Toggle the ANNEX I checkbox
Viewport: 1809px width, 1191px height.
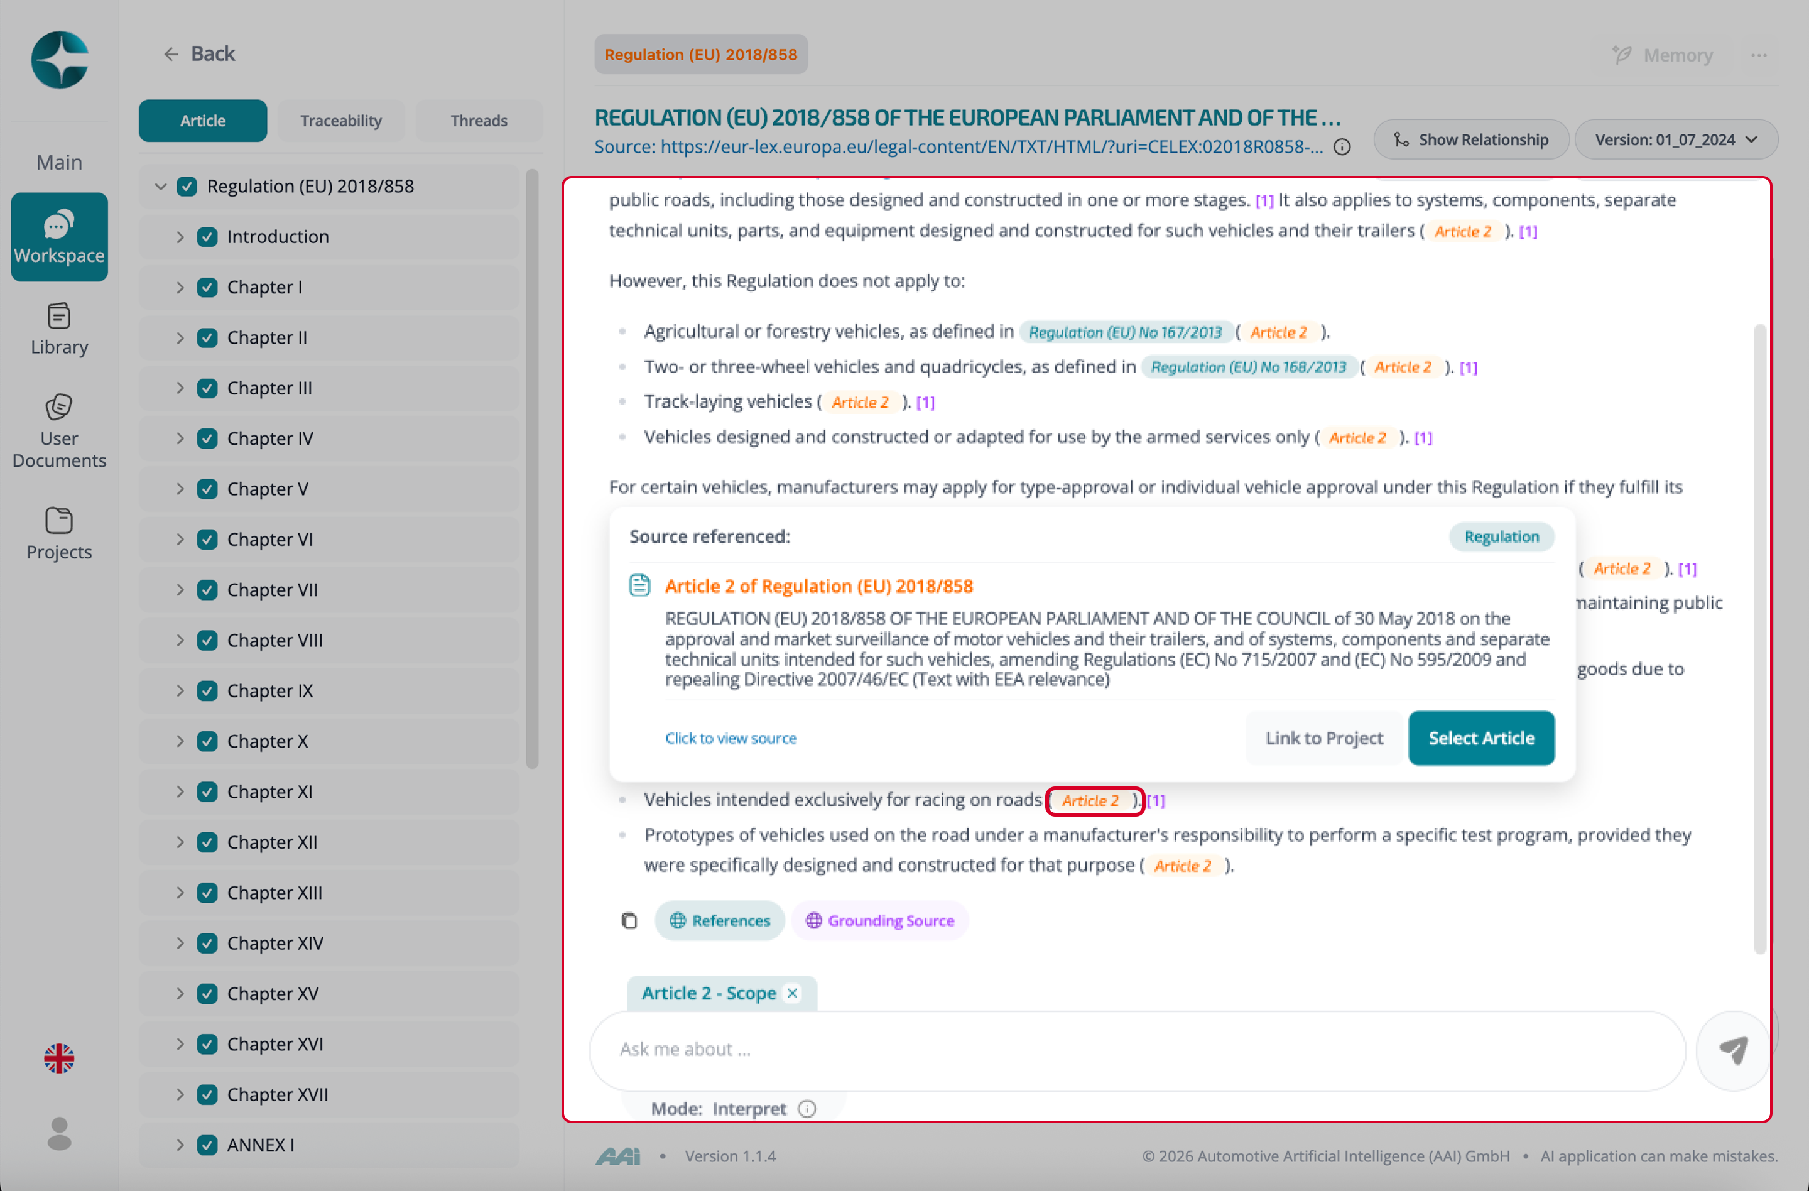pyautogui.click(x=207, y=1145)
